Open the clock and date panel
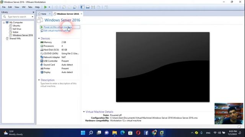Viewport: 245px width, 137px height. click(232, 133)
